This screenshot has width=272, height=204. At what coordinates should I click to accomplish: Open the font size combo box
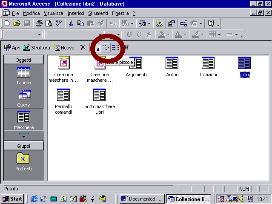[x=113, y=35]
